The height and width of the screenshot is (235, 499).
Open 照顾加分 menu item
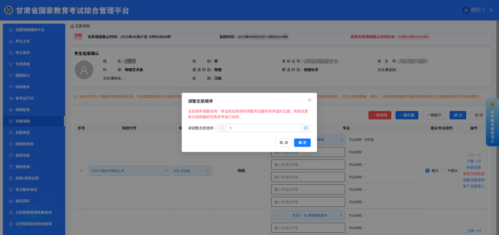(x=33, y=76)
